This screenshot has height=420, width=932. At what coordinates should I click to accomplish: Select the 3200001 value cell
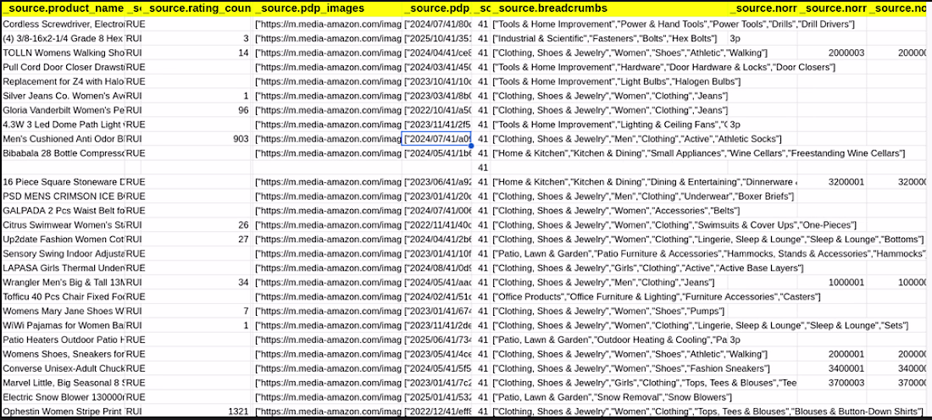832,182
